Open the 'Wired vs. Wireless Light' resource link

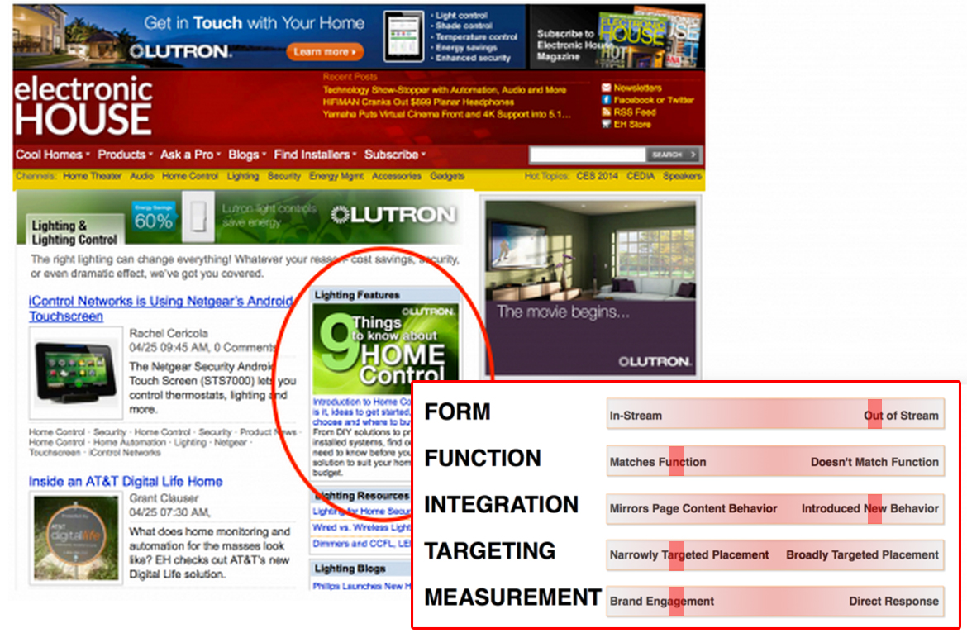361,527
